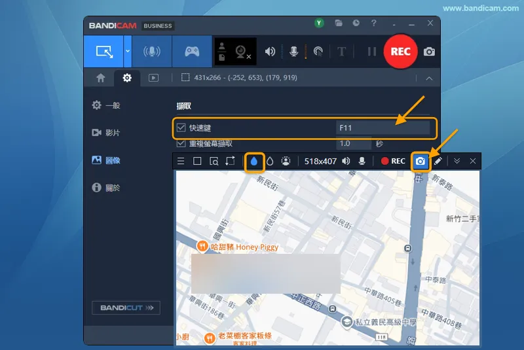Viewport: 524px width, 350px height.
Task: Click the pause button next to REC
Action: pyautogui.click(x=371, y=52)
